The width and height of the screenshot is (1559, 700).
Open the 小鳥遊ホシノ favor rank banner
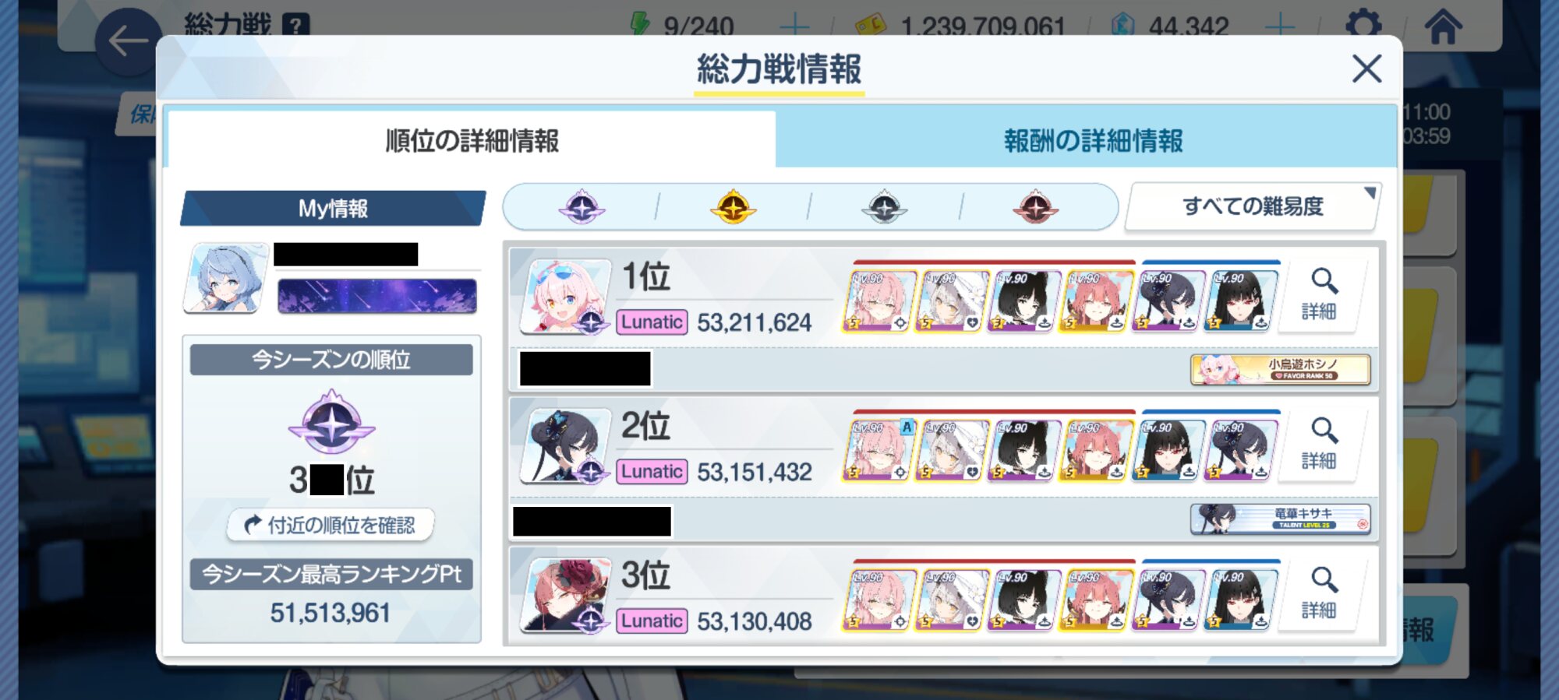1280,369
